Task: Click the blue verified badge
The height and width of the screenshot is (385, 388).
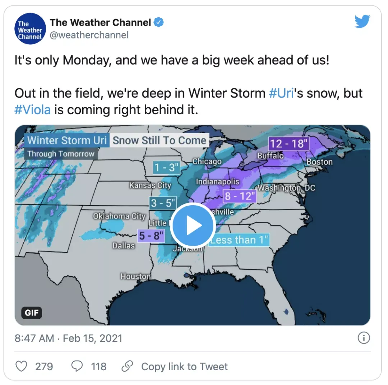Action: click(159, 22)
